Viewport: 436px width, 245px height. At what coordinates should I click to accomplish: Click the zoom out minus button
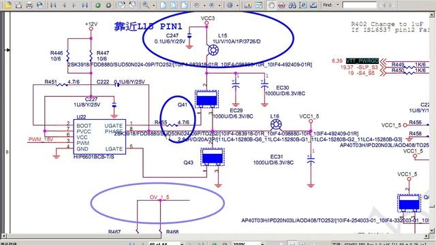tap(197, 5)
